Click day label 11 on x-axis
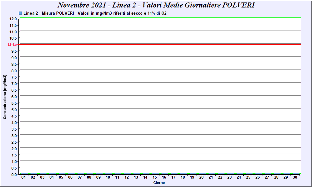This screenshot has height=187, width=312. pos(117,177)
